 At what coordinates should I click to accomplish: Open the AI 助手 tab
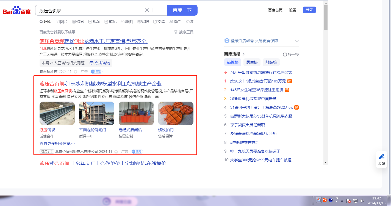(176, 22)
